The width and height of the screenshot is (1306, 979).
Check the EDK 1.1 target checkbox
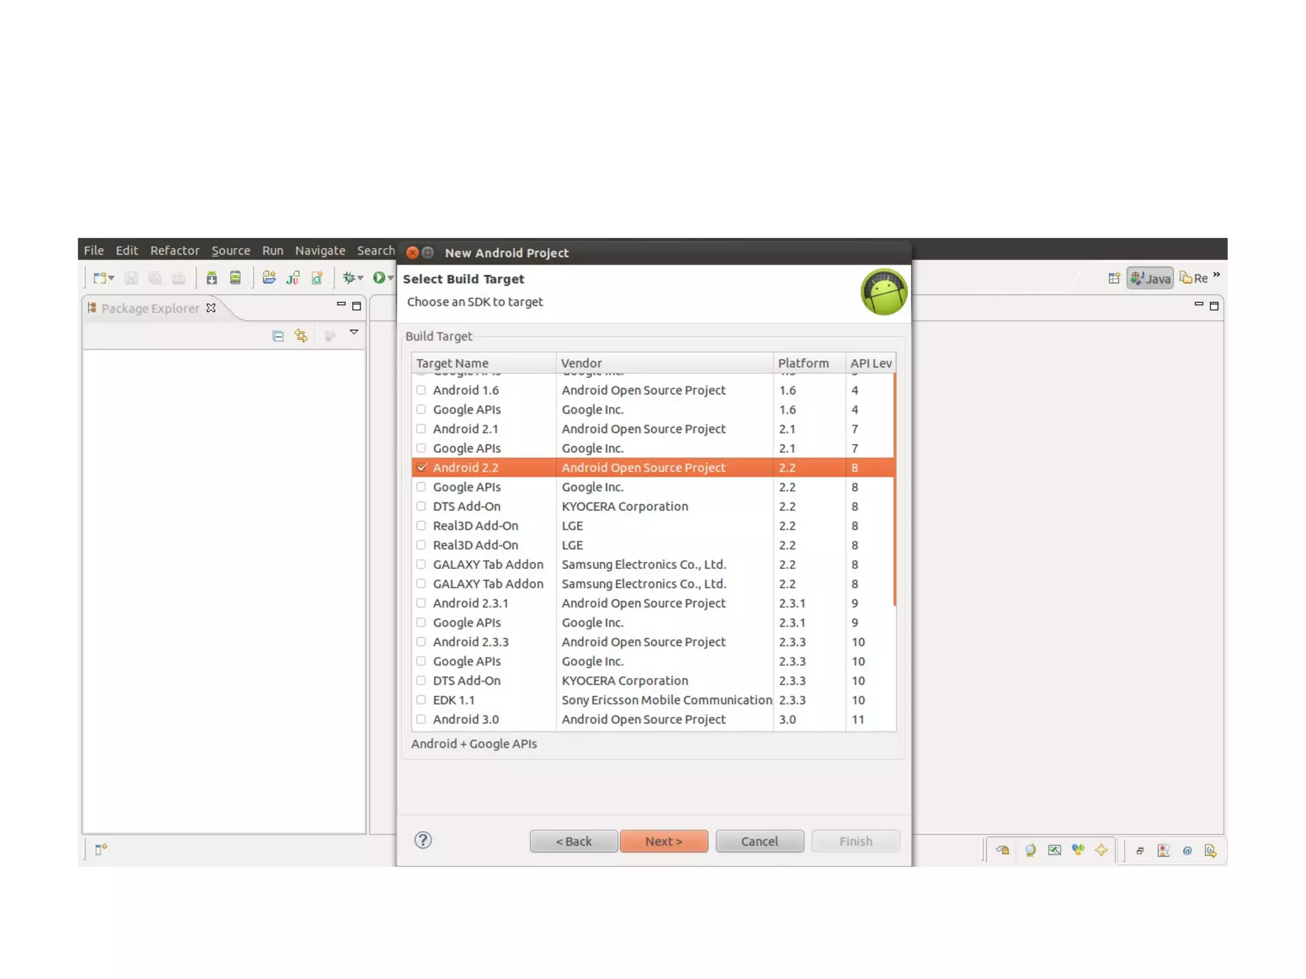click(421, 700)
